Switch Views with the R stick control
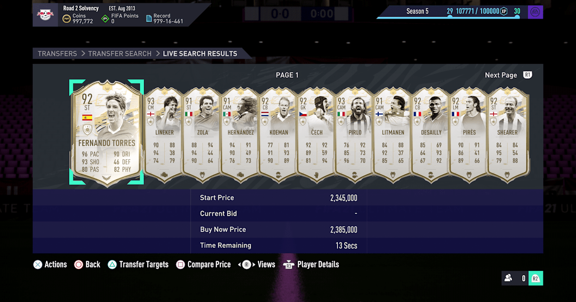The width and height of the screenshot is (576, 302). point(257,265)
